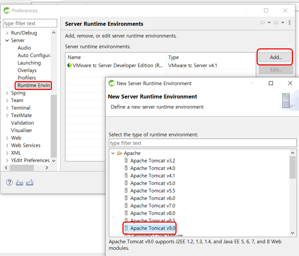Select Apache Tomcat v9.0 runtime

tap(153, 228)
